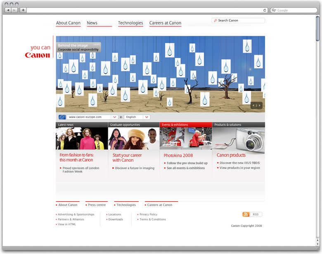Go to next slide in banner
The image size is (322, 254).
tap(260, 106)
